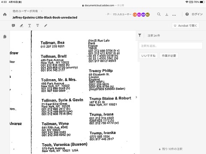The image size is (206, 154).
Task: Select the strikethrough text tool
Action: [x=37, y=26]
